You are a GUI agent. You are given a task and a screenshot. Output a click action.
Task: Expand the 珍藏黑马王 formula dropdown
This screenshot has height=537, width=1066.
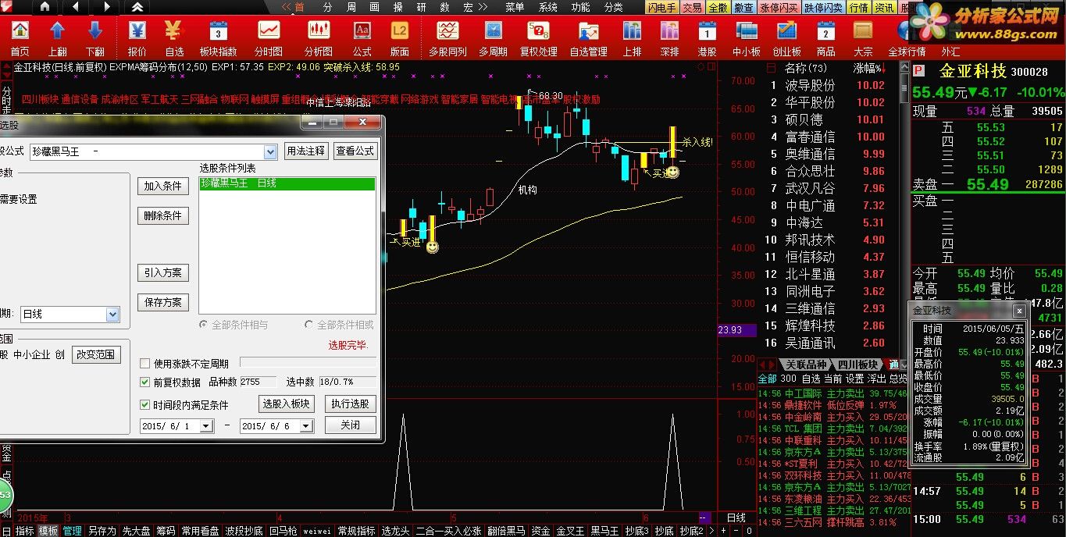tap(270, 151)
